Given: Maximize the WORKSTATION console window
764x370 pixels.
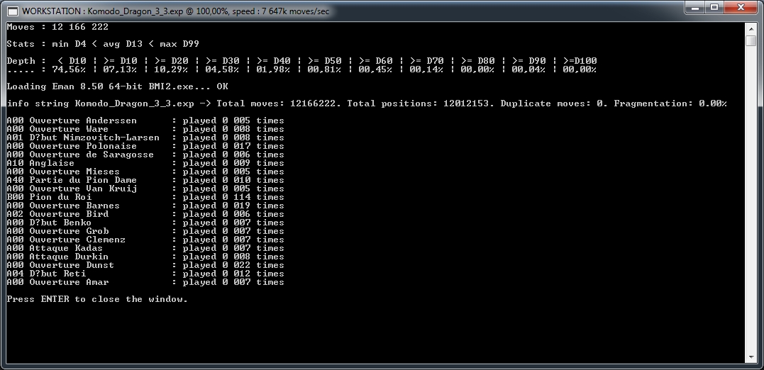Looking at the screenshot, I should click(x=714, y=7).
